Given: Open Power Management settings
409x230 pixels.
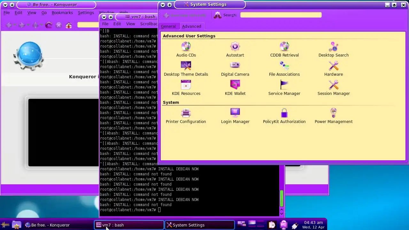Looking at the screenshot, I should [x=333, y=116].
